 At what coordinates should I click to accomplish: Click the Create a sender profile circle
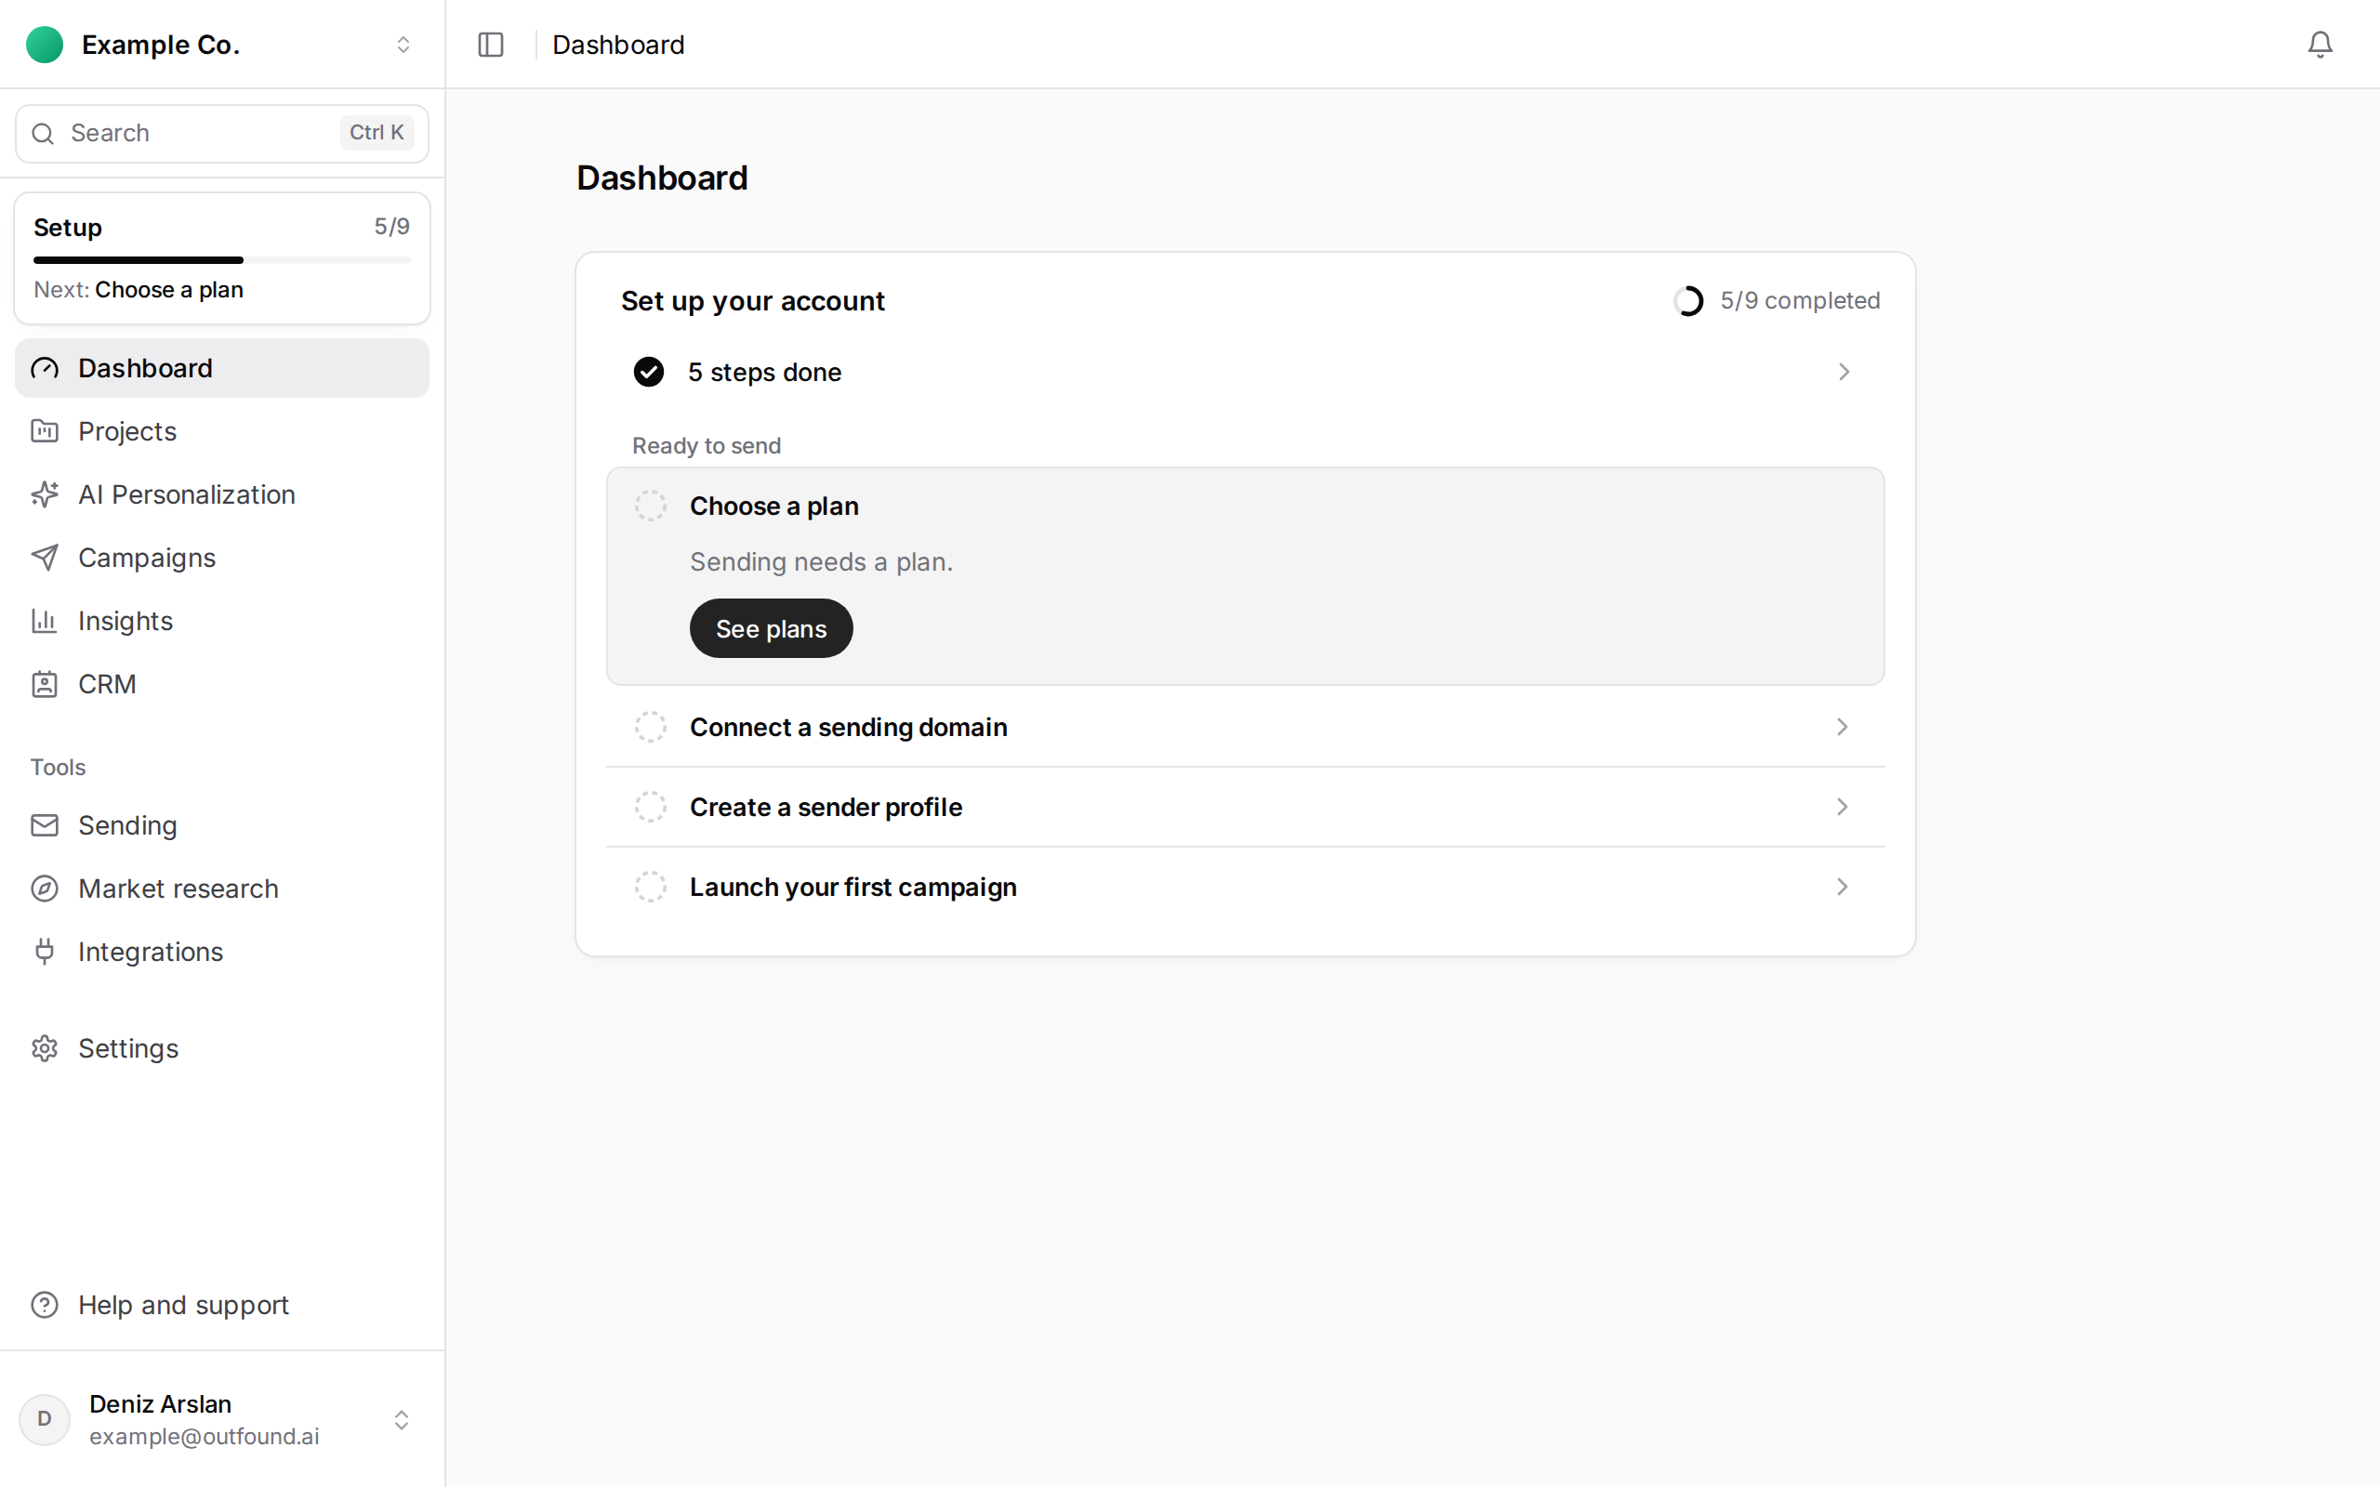tap(650, 807)
